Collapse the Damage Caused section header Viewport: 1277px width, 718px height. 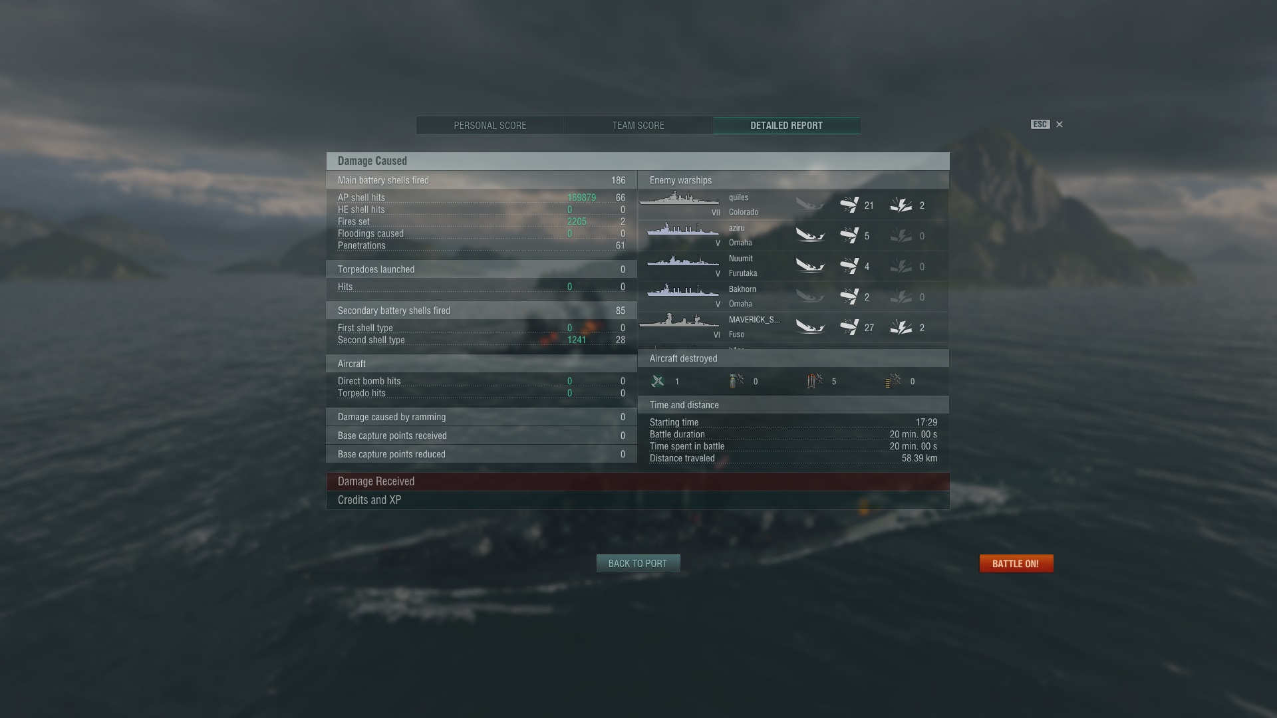point(638,161)
